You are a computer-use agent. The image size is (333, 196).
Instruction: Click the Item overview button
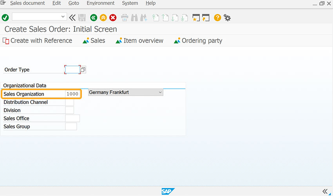tap(139, 41)
